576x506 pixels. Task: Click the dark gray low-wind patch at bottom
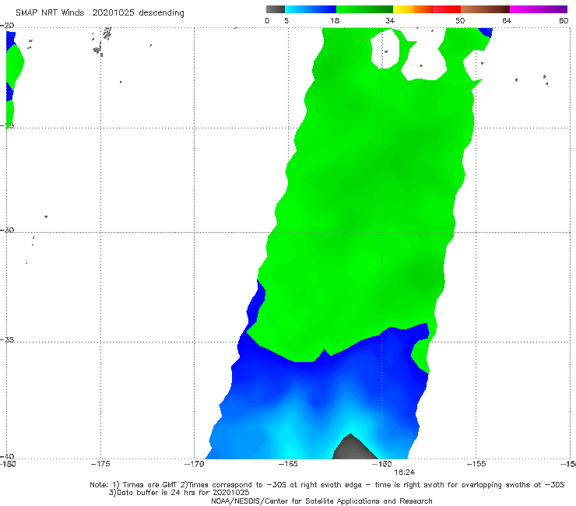click(x=353, y=449)
